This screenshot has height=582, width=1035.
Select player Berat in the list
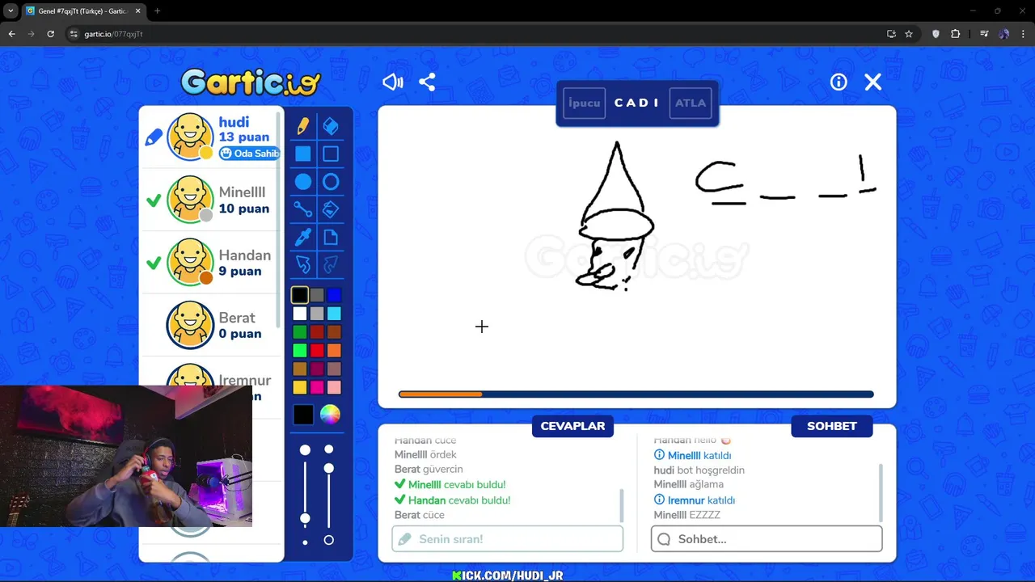pyautogui.click(x=212, y=325)
